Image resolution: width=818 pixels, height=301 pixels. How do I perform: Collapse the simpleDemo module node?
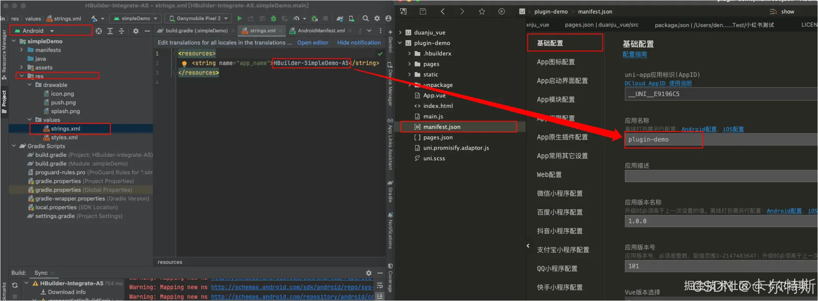click(x=14, y=41)
